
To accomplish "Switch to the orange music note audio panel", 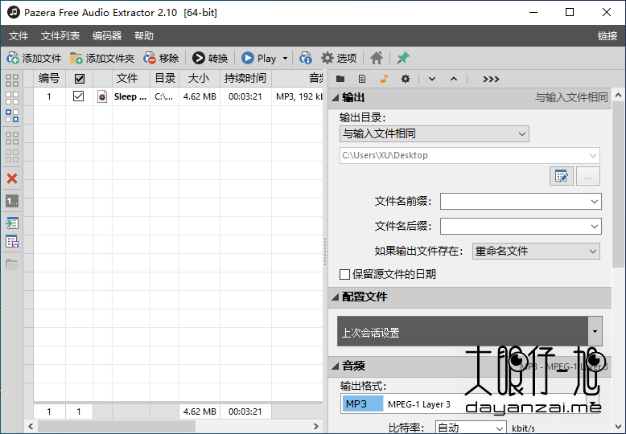I will [x=384, y=79].
